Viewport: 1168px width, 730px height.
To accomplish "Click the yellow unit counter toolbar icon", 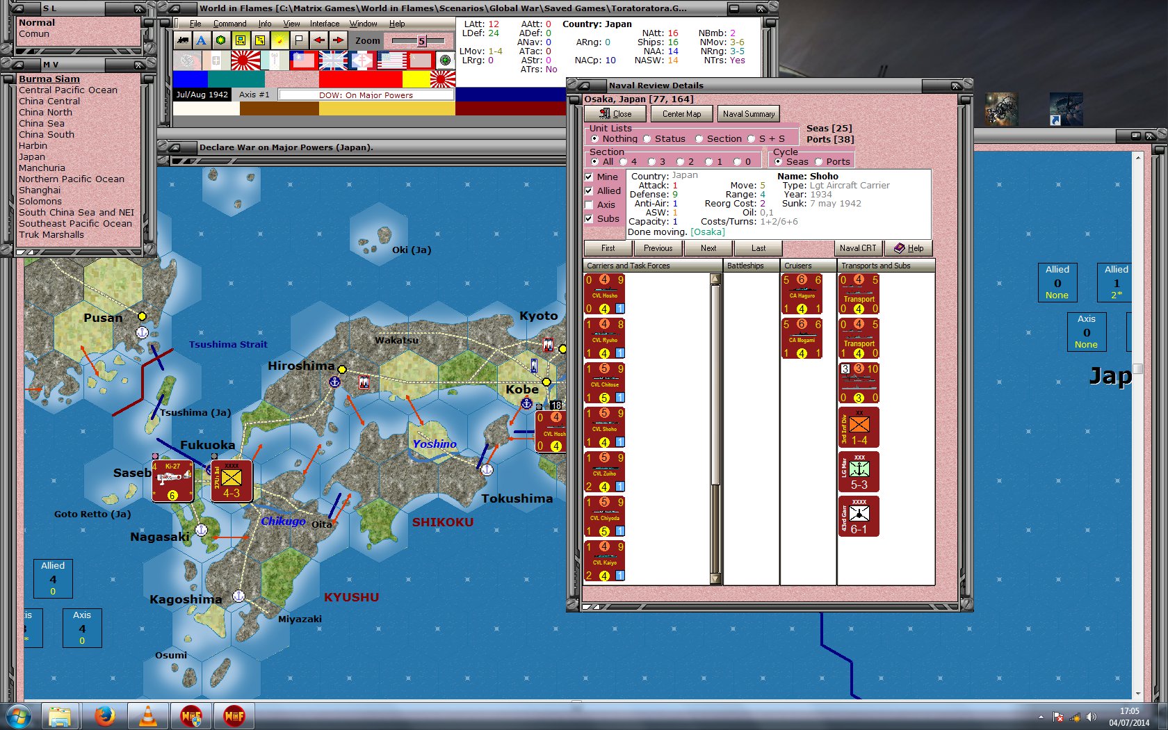I will point(240,40).
